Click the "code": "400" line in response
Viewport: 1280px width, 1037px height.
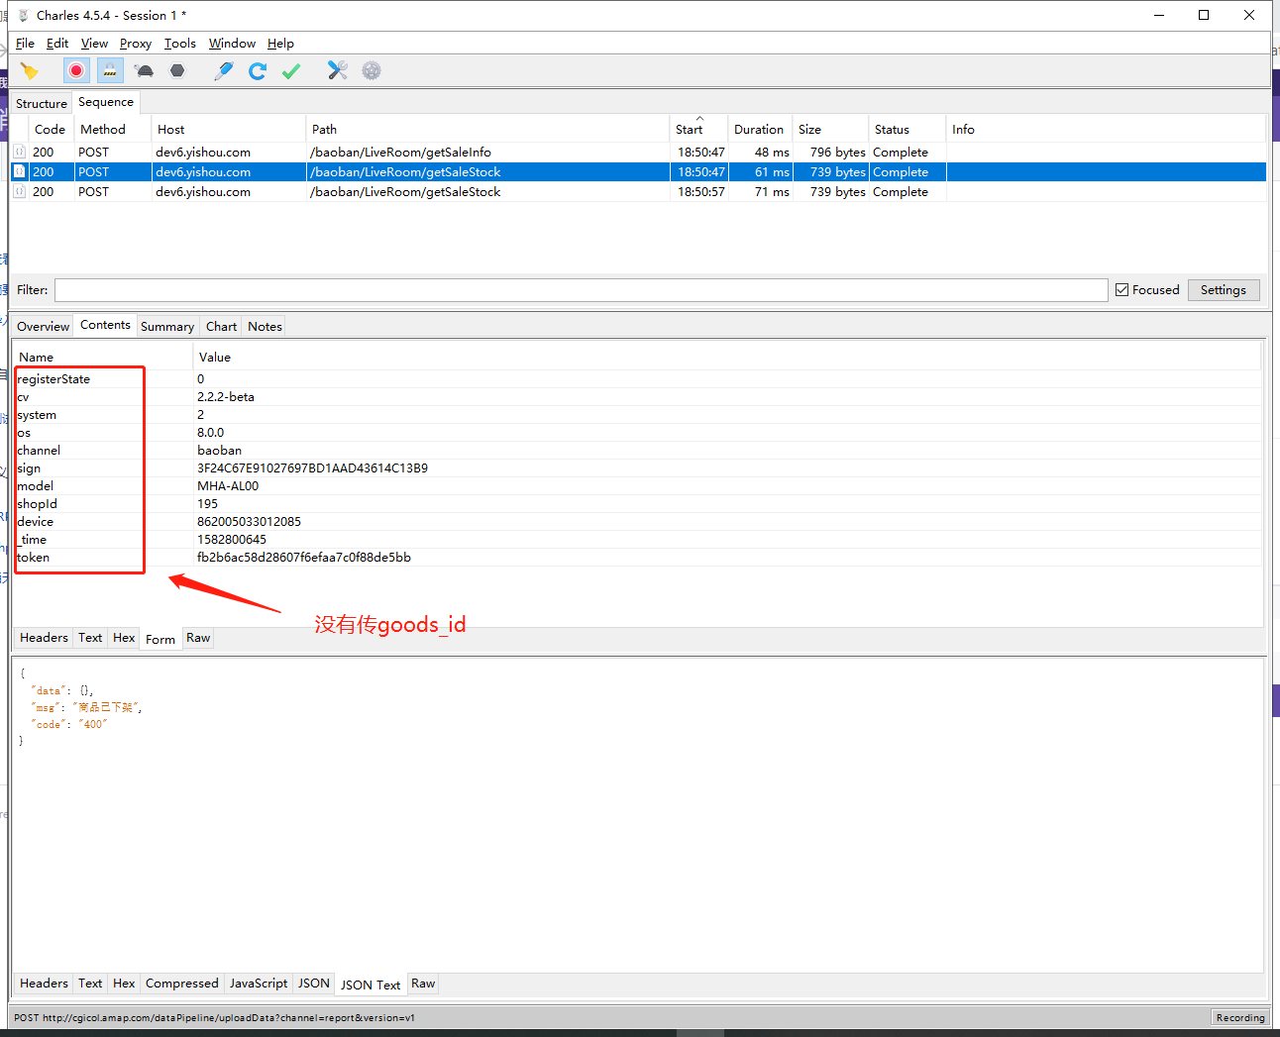pyautogui.click(x=68, y=725)
